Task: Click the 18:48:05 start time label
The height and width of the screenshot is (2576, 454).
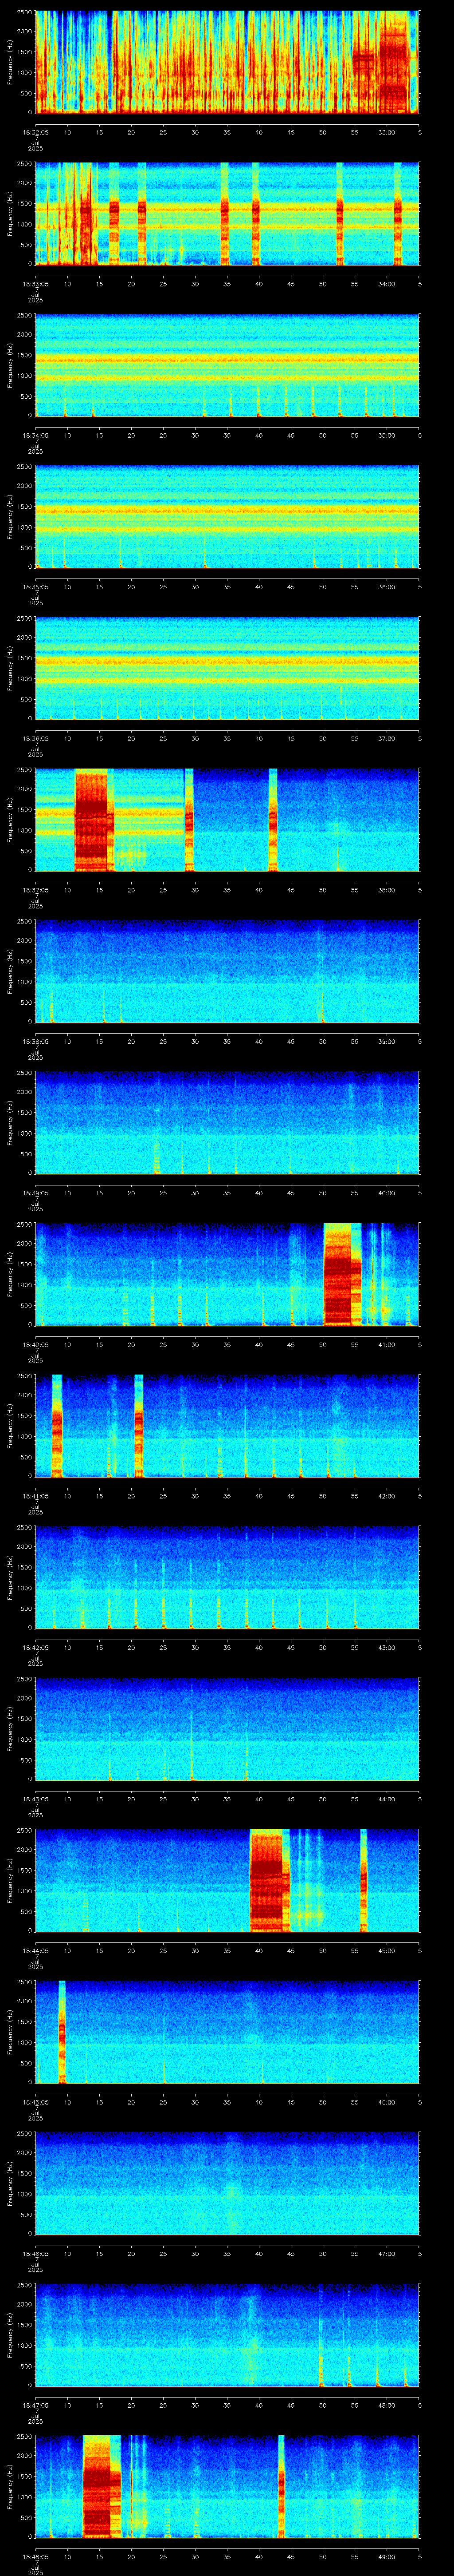Action: [x=35, y=2556]
